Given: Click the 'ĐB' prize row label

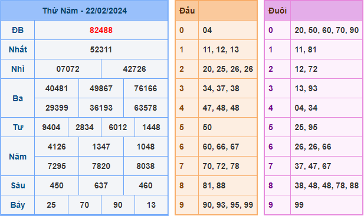Looking at the screenshot, I should coord(18,30).
